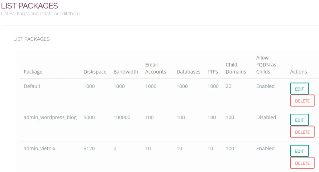Click the Disabled FQDN status for admin_wordpress_blog

pyautogui.click(x=266, y=117)
